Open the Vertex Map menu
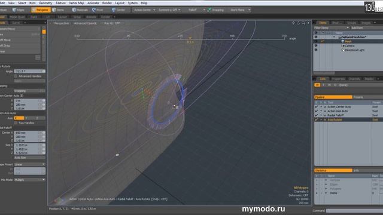 (76, 3)
